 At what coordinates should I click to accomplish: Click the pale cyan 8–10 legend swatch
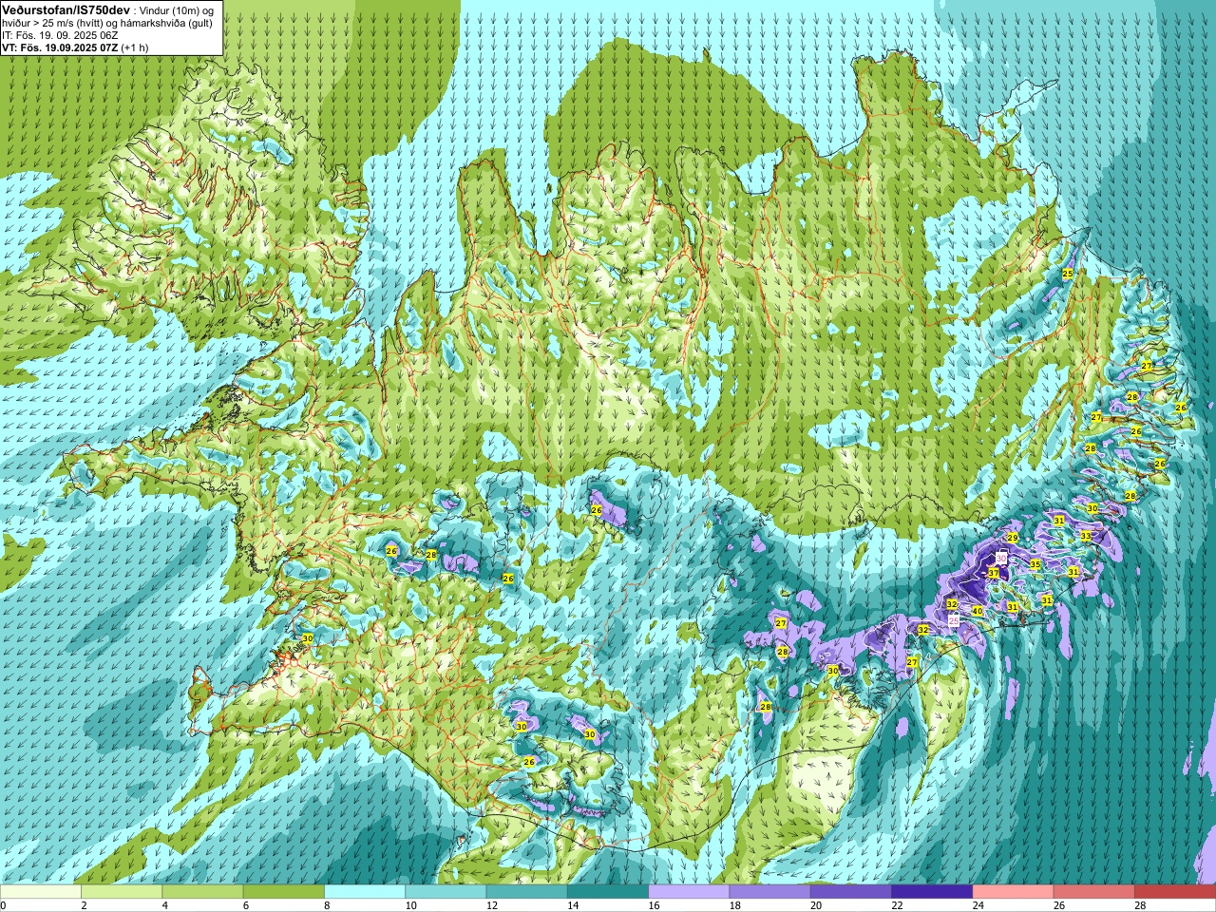(x=365, y=892)
